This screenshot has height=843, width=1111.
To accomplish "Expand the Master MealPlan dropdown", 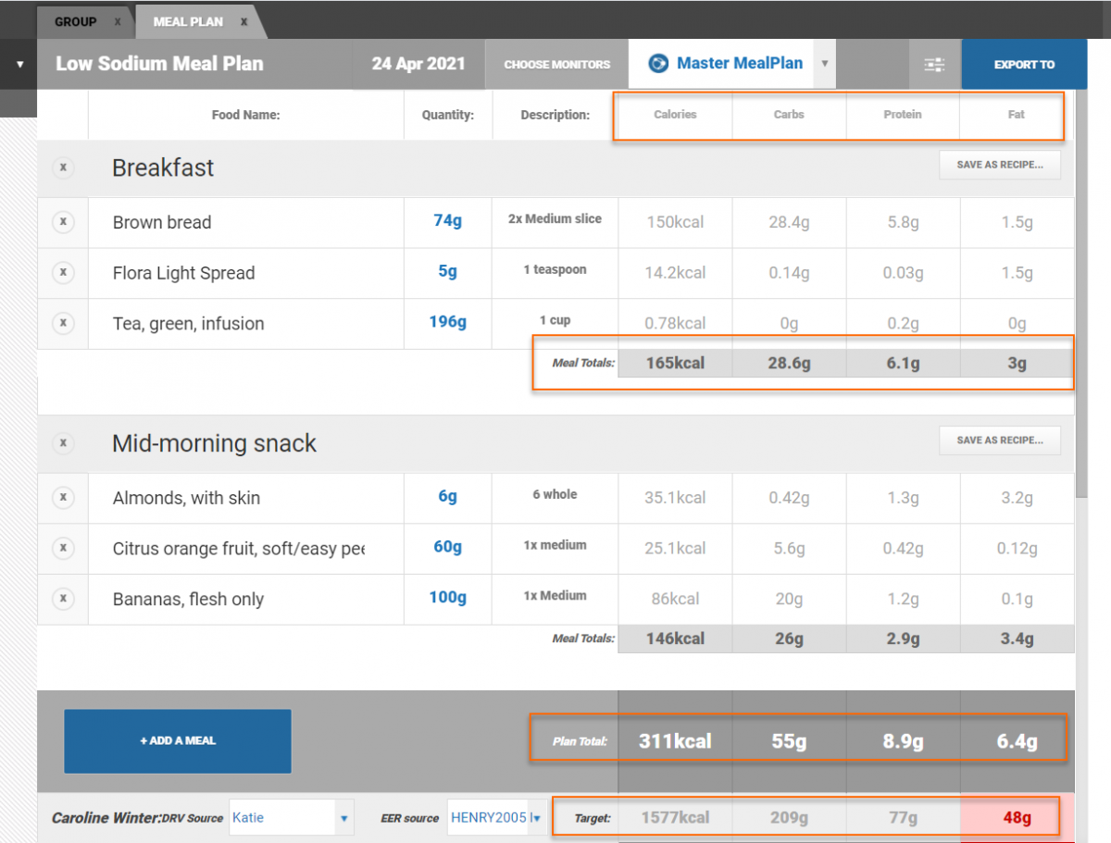I will [824, 65].
